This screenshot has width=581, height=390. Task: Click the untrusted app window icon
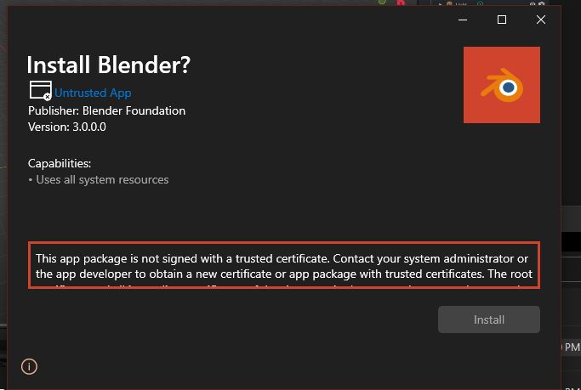click(x=40, y=91)
